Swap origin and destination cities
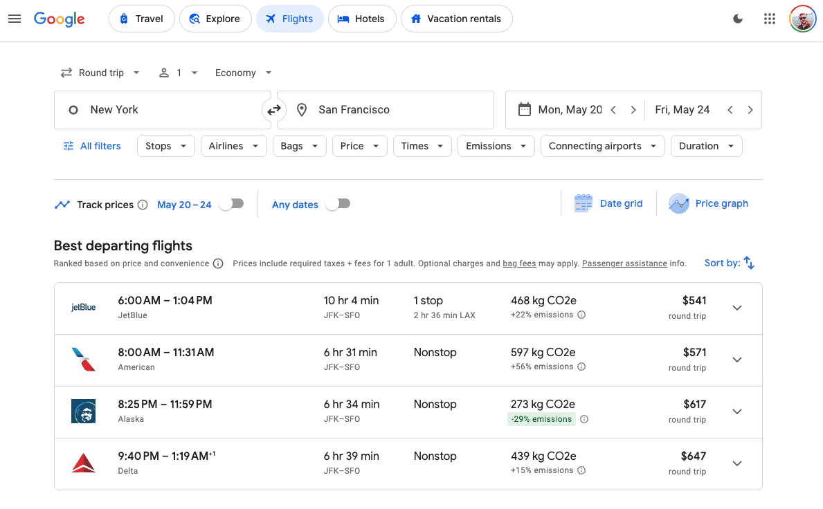This screenshot has width=823, height=509. click(274, 110)
